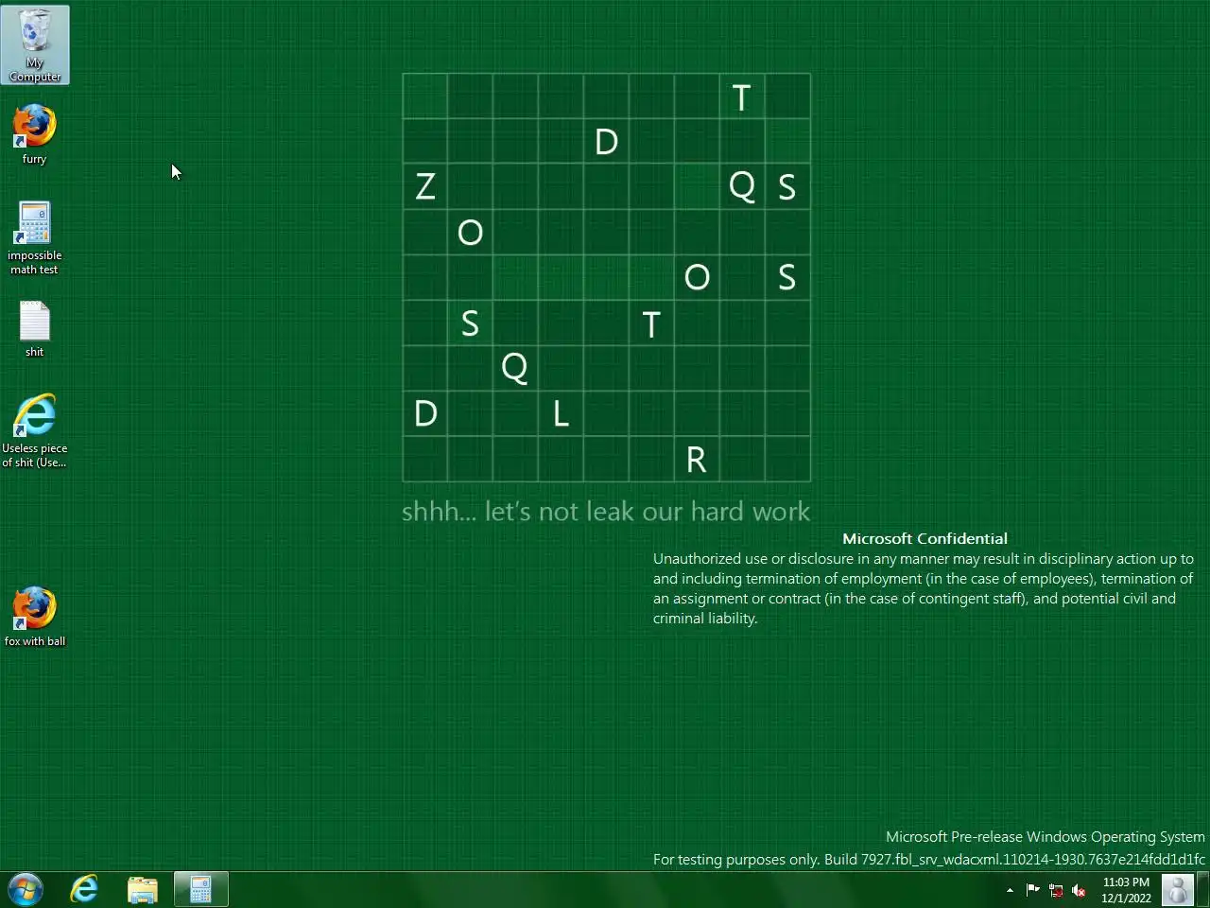Screen dimensions: 1210x908
Task: Click the letter R in the wallpaper grid
Action: (x=697, y=460)
